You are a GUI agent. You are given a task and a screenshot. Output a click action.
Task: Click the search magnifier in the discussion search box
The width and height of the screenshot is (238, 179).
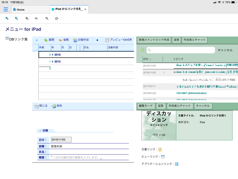149,50
